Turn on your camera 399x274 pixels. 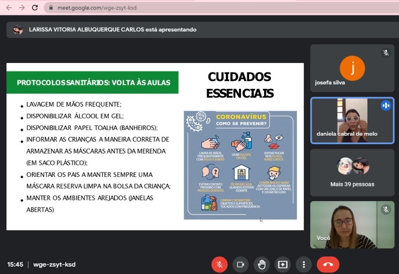tap(240, 265)
